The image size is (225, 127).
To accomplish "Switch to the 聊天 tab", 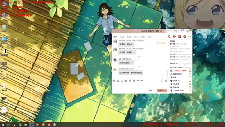I will [x=115, y=37].
